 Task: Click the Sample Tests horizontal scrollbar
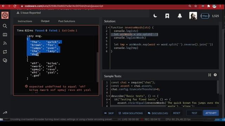(x=138, y=106)
